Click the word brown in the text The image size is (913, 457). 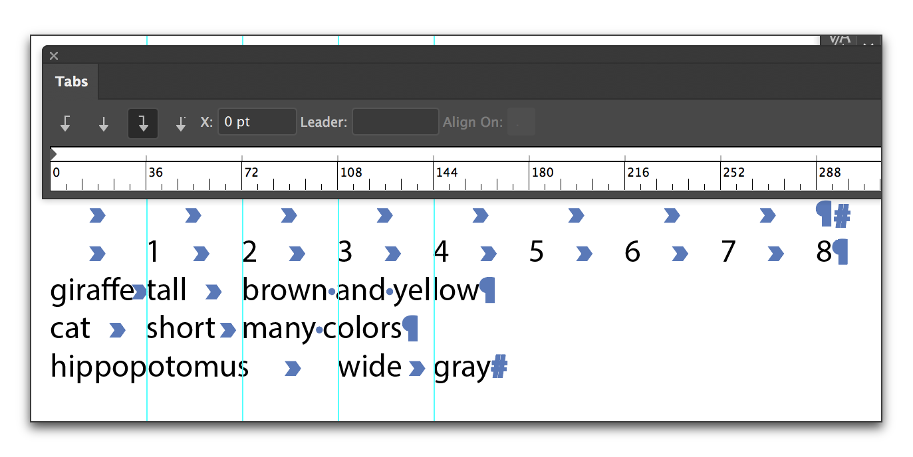(x=285, y=291)
